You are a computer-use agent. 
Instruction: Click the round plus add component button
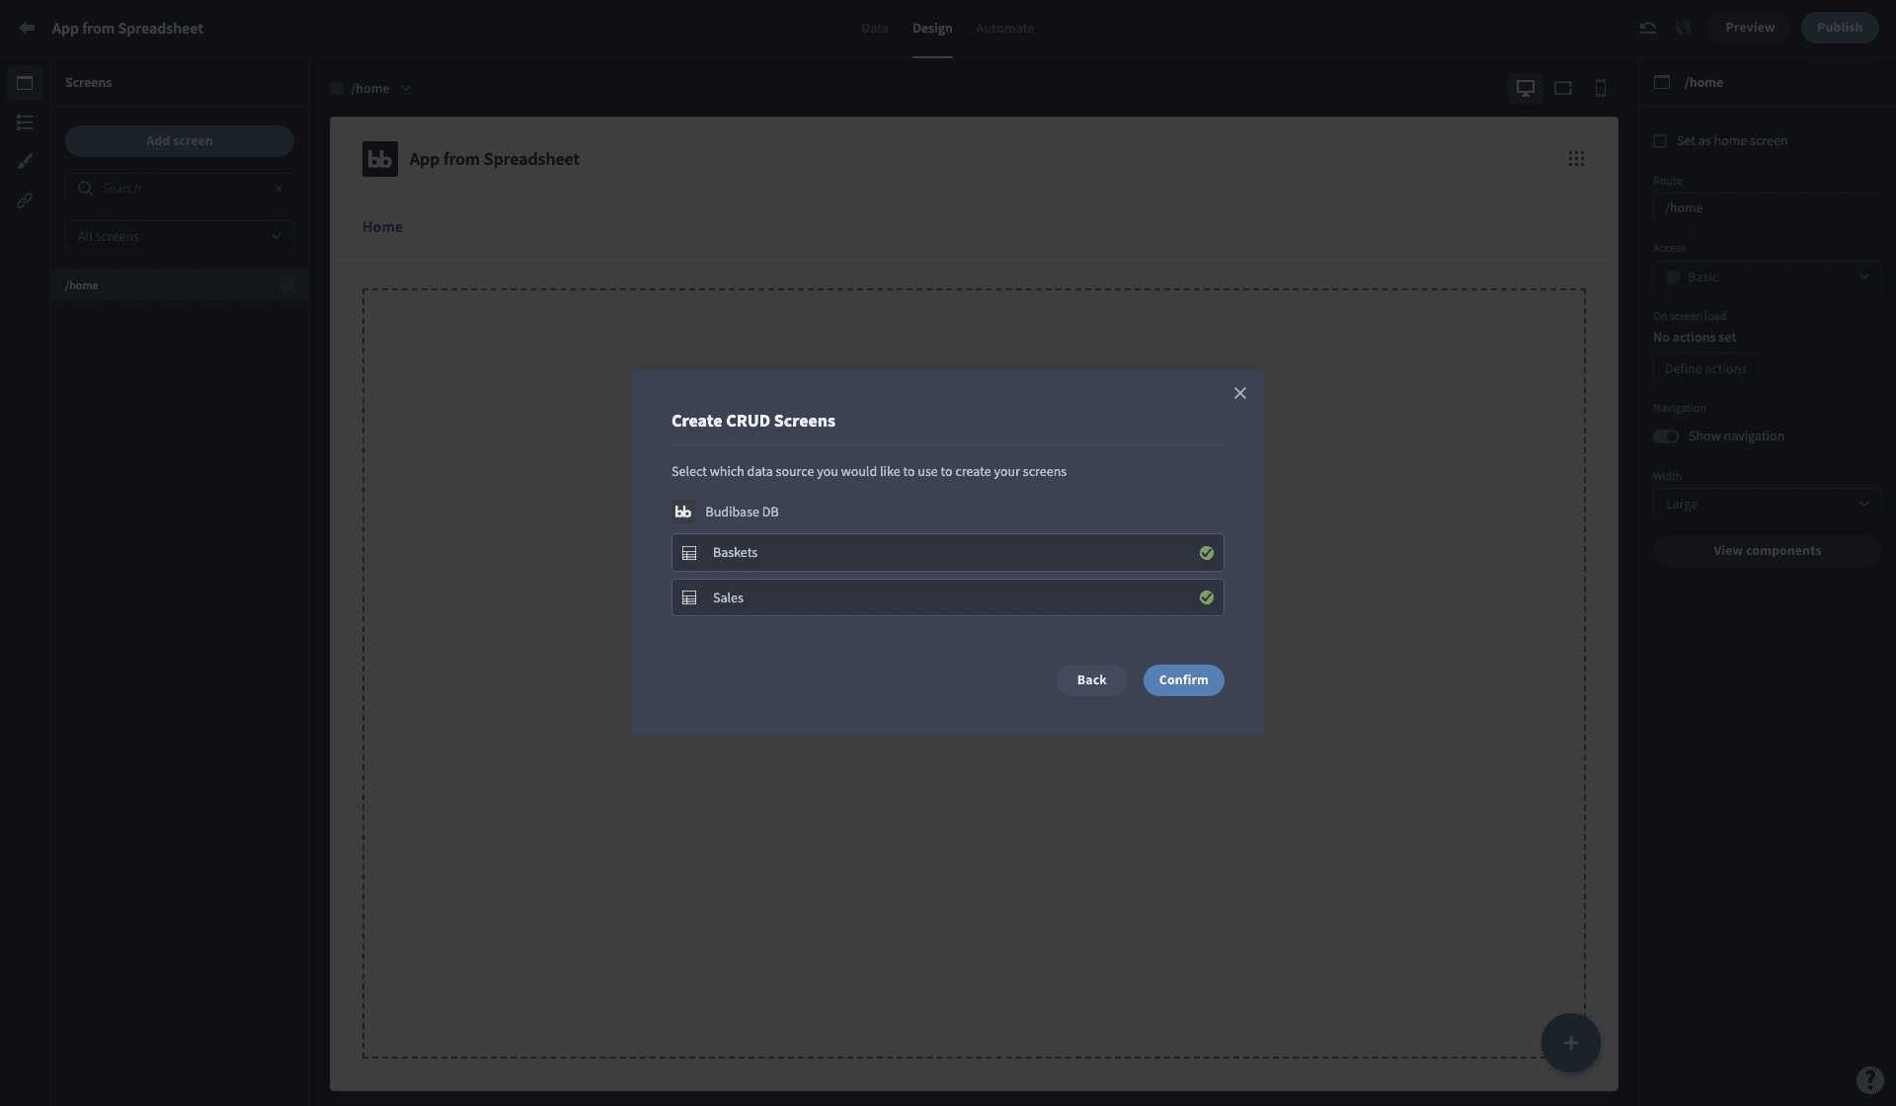(x=1570, y=1043)
